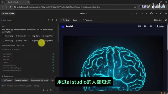Open attachment Image 4.html

(x=48, y=36)
